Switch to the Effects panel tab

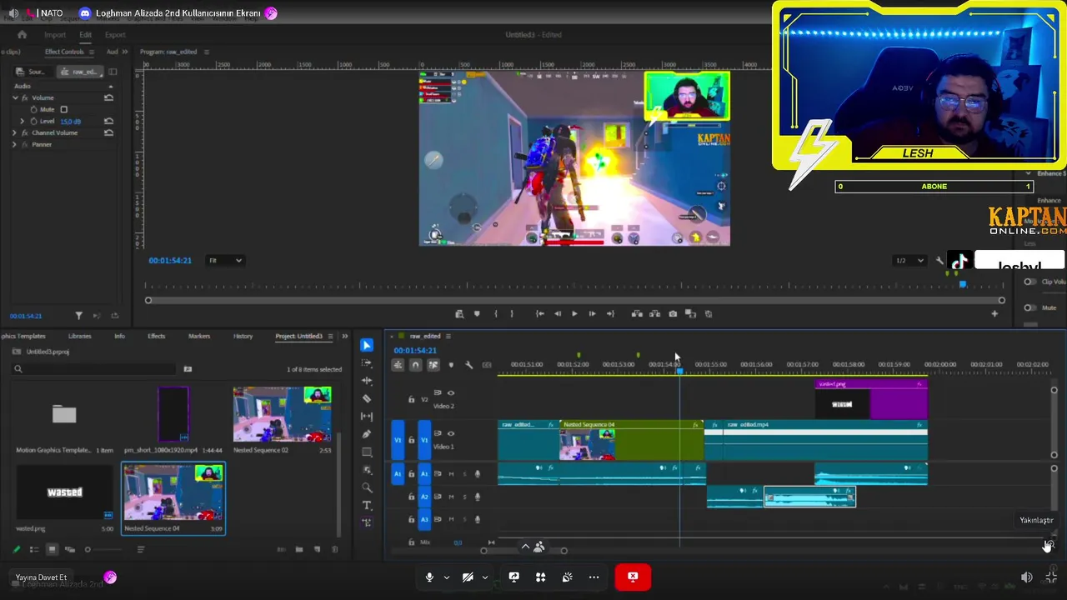156,336
